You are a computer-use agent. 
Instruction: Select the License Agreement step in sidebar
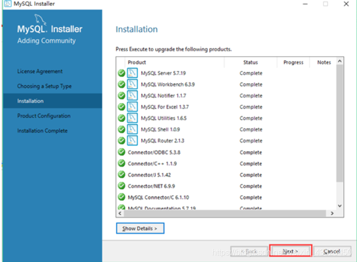coord(40,71)
